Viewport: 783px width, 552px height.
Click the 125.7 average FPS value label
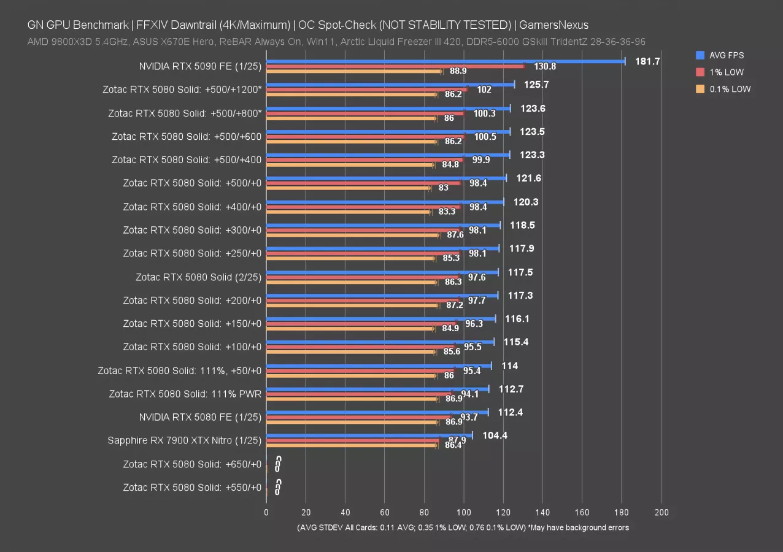536,85
